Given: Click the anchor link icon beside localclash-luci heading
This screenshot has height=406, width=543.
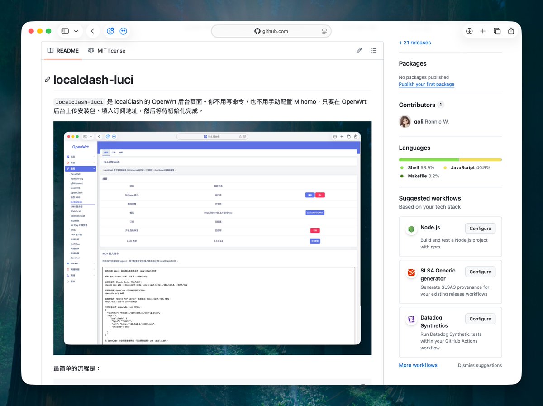Looking at the screenshot, I should point(48,80).
